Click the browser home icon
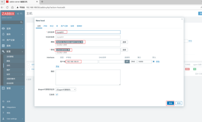This screenshot has height=122, width=202. pos(12,7)
